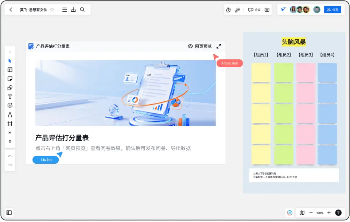Screen dimensions: 350x222
Task: Open the hamburger menu in top bar
Action: [x=65, y=9]
